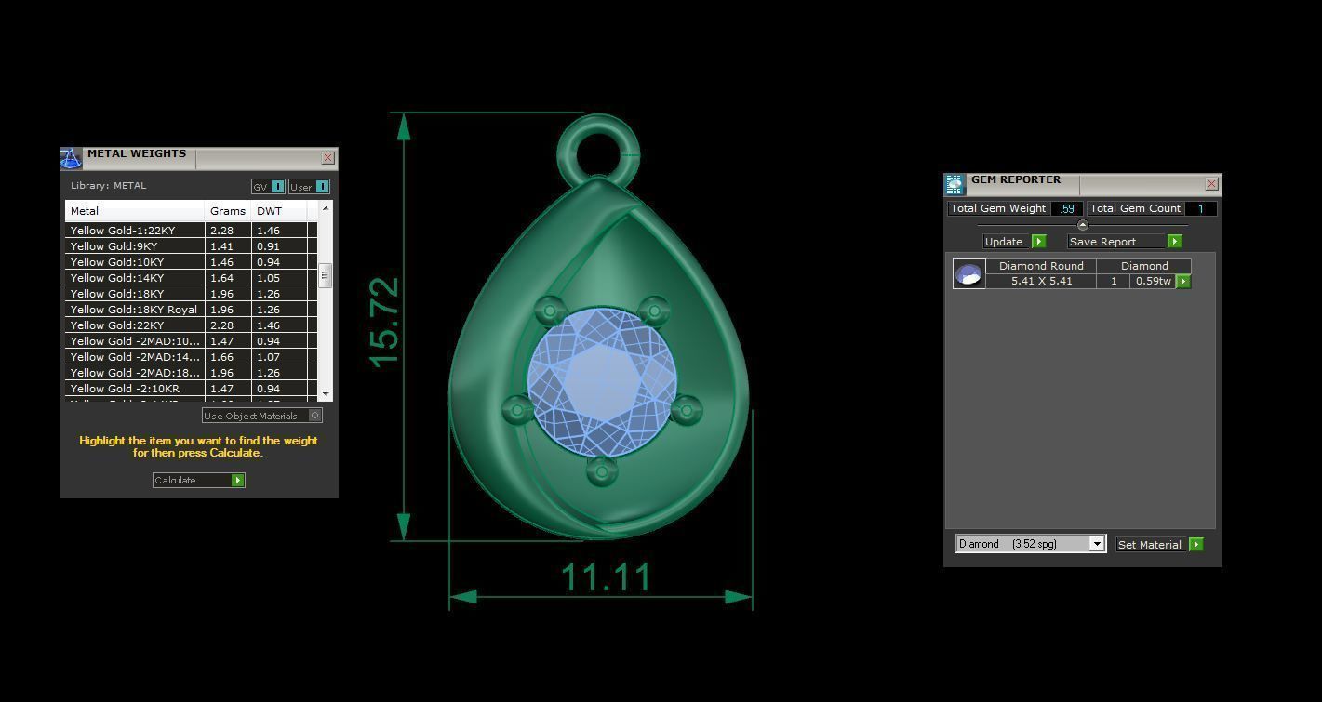Click the green arrow next to Update
Viewport: 1322px width, 702px height.
click(1039, 242)
